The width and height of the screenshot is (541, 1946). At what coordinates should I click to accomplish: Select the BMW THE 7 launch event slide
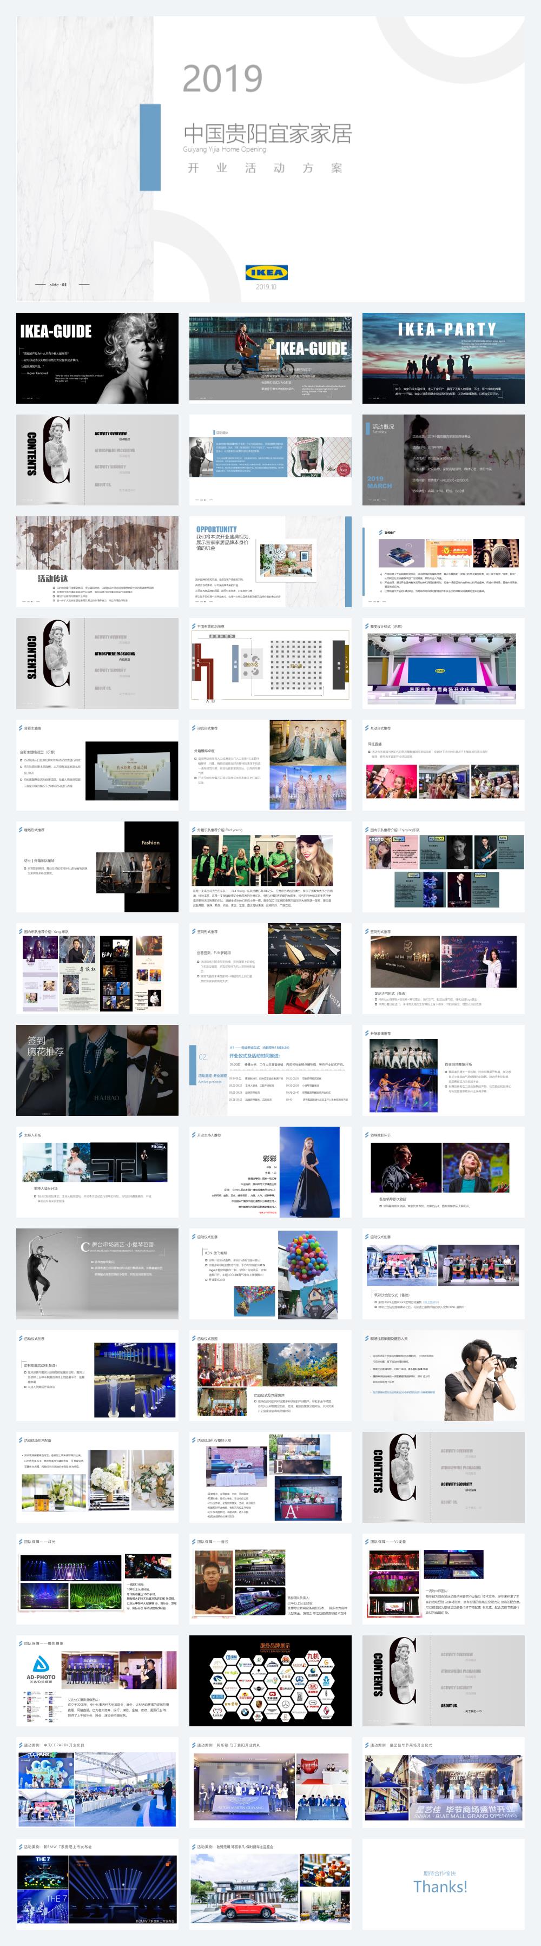tap(97, 1884)
